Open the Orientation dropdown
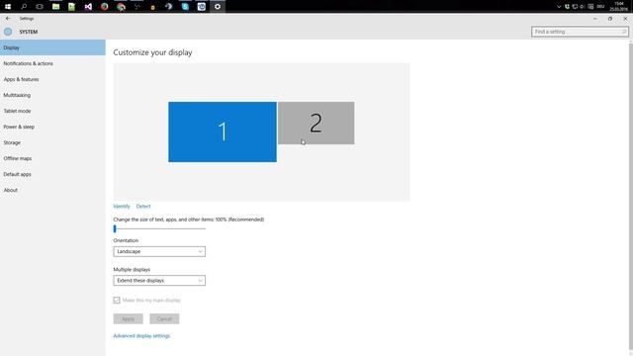633x356 pixels. 159,251
